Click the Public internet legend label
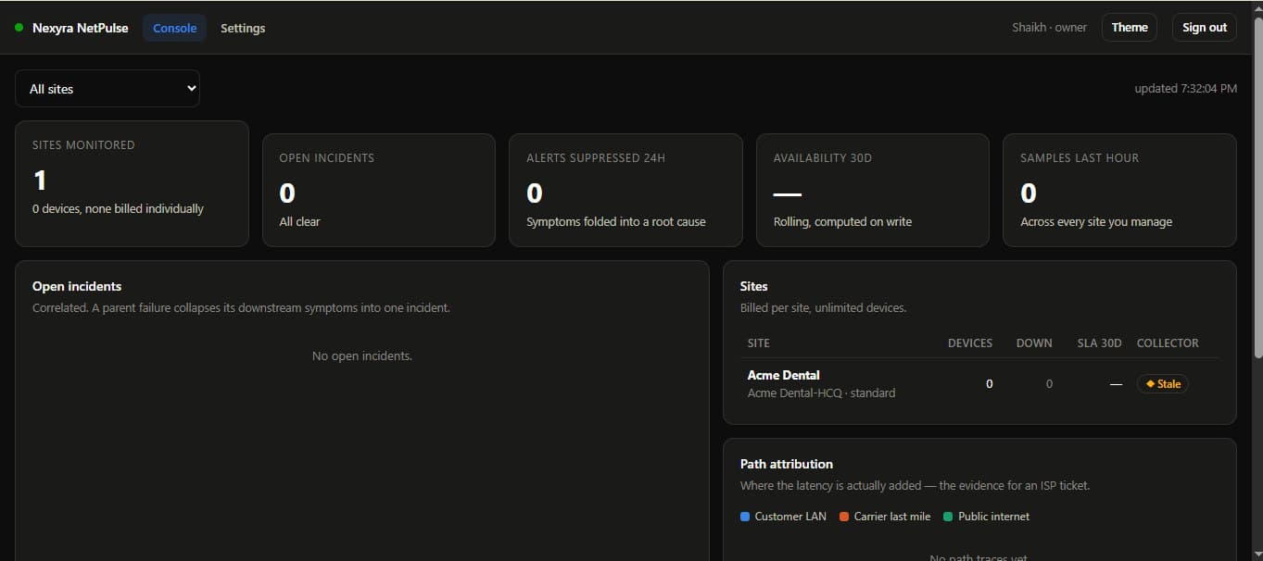 [993, 517]
